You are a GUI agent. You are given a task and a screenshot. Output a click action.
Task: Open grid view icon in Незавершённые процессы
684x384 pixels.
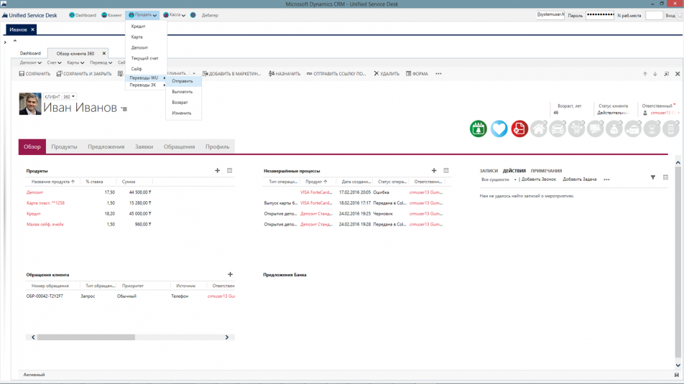coord(446,171)
